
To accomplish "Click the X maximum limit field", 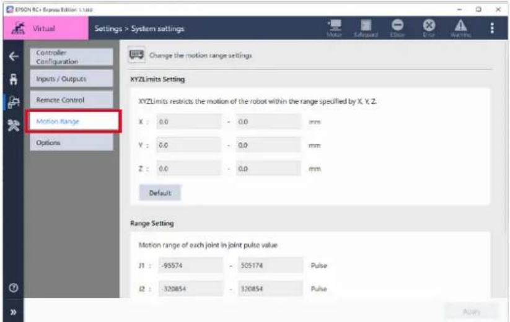I will coord(268,122).
